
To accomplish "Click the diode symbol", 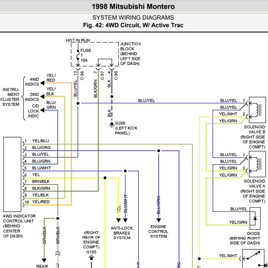I will coord(255,218).
